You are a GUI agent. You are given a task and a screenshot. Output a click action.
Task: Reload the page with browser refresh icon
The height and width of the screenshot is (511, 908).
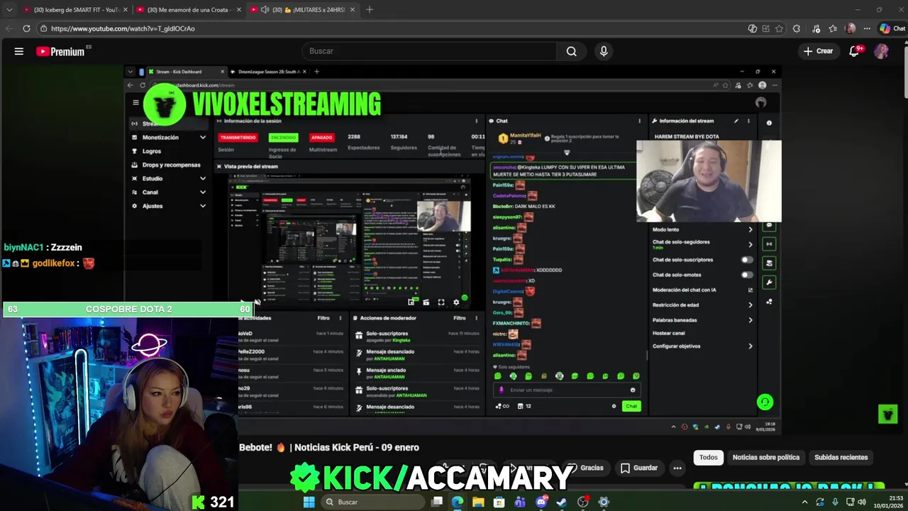(x=26, y=28)
